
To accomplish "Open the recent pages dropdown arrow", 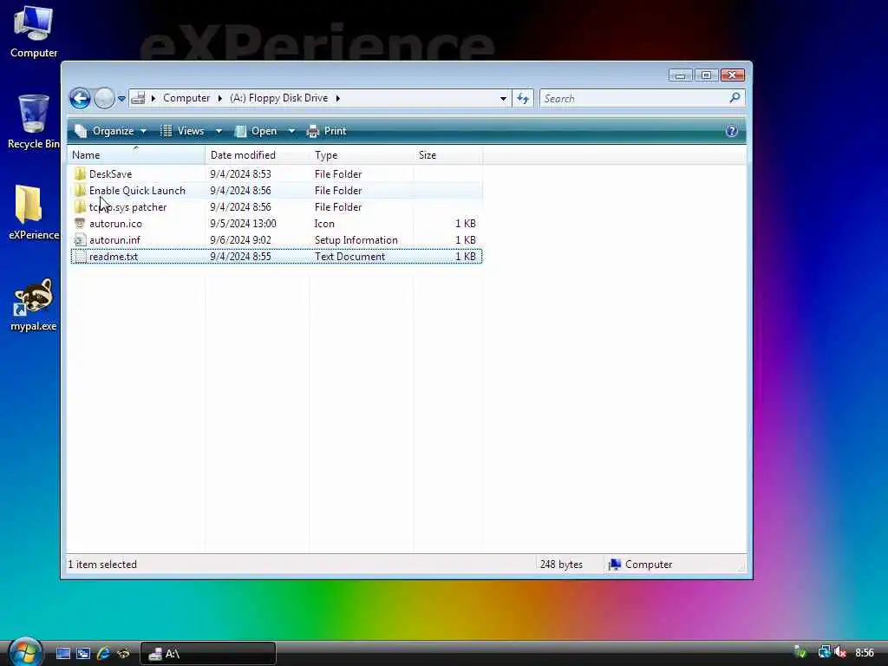I will click(121, 99).
